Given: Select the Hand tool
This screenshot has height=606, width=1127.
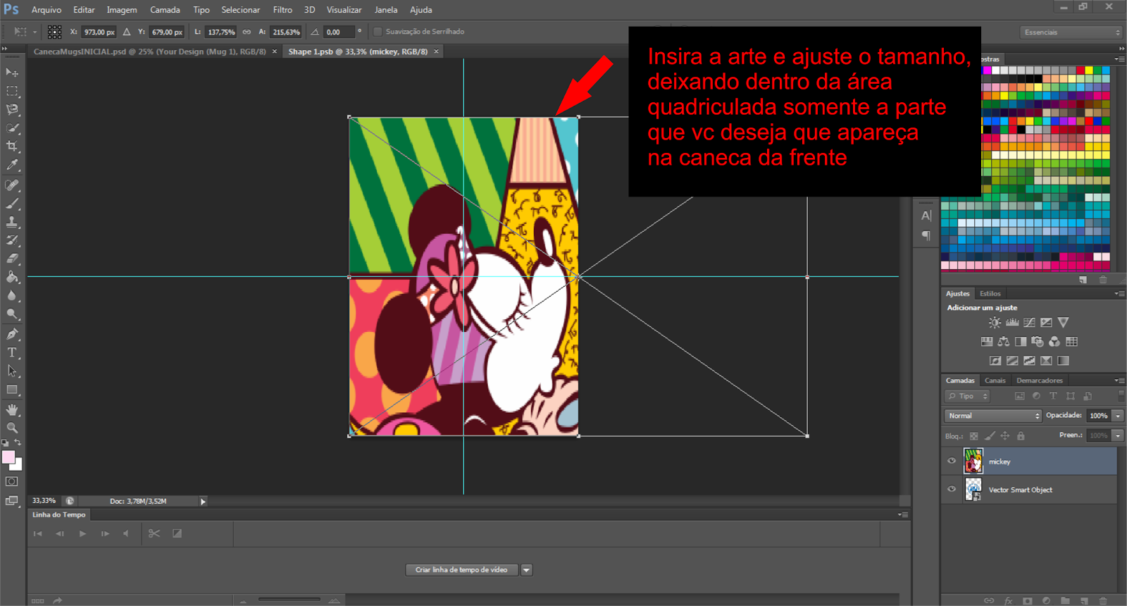Looking at the screenshot, I should [12, 409].
